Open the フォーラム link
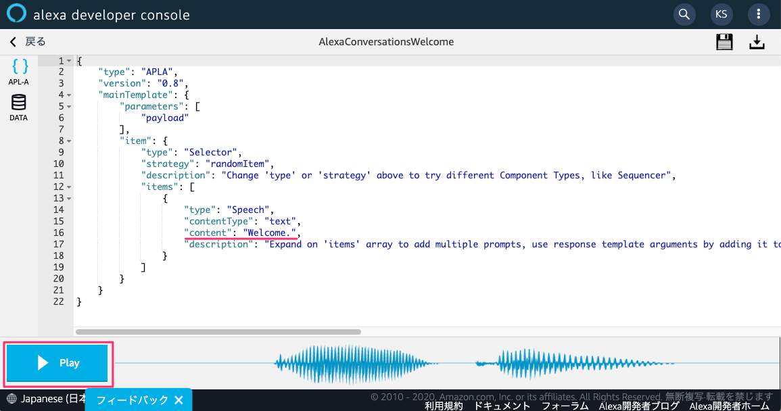 (x=565, y=406)
